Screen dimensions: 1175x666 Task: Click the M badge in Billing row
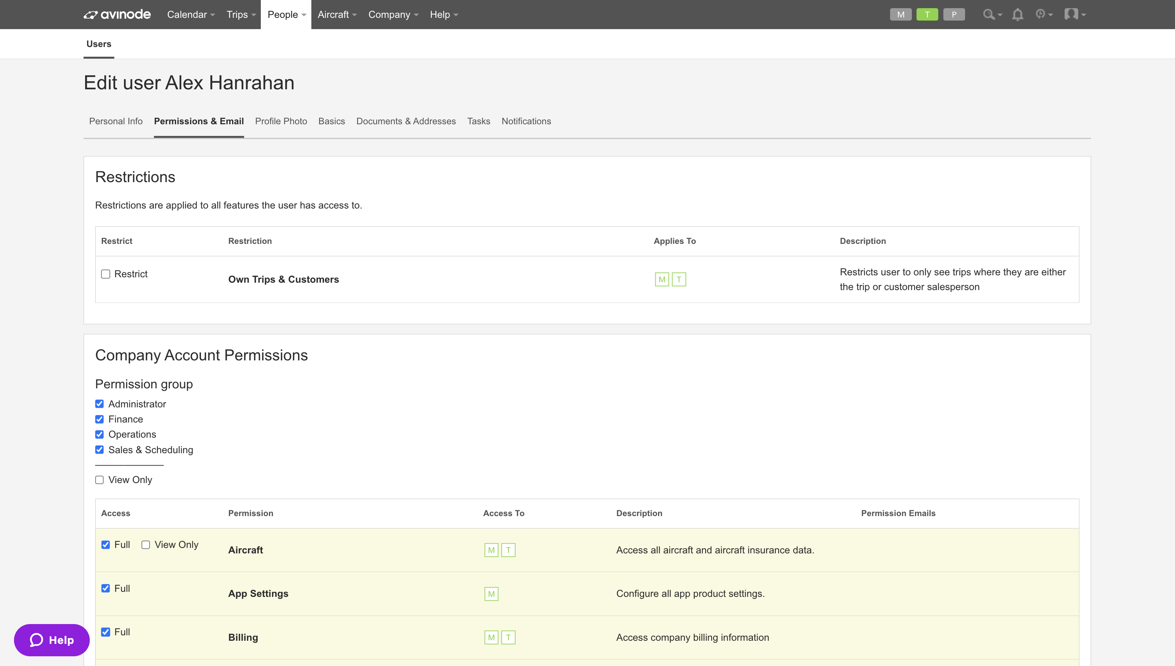pos(491,638)
